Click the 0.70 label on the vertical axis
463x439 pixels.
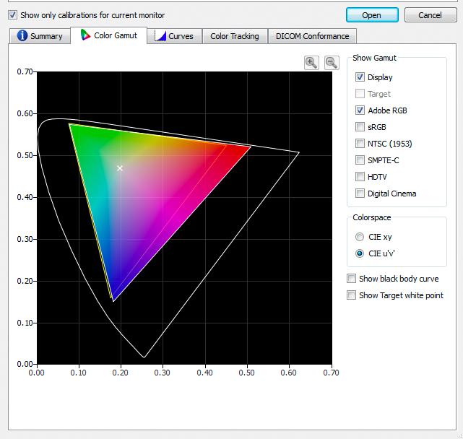point(25,71)
